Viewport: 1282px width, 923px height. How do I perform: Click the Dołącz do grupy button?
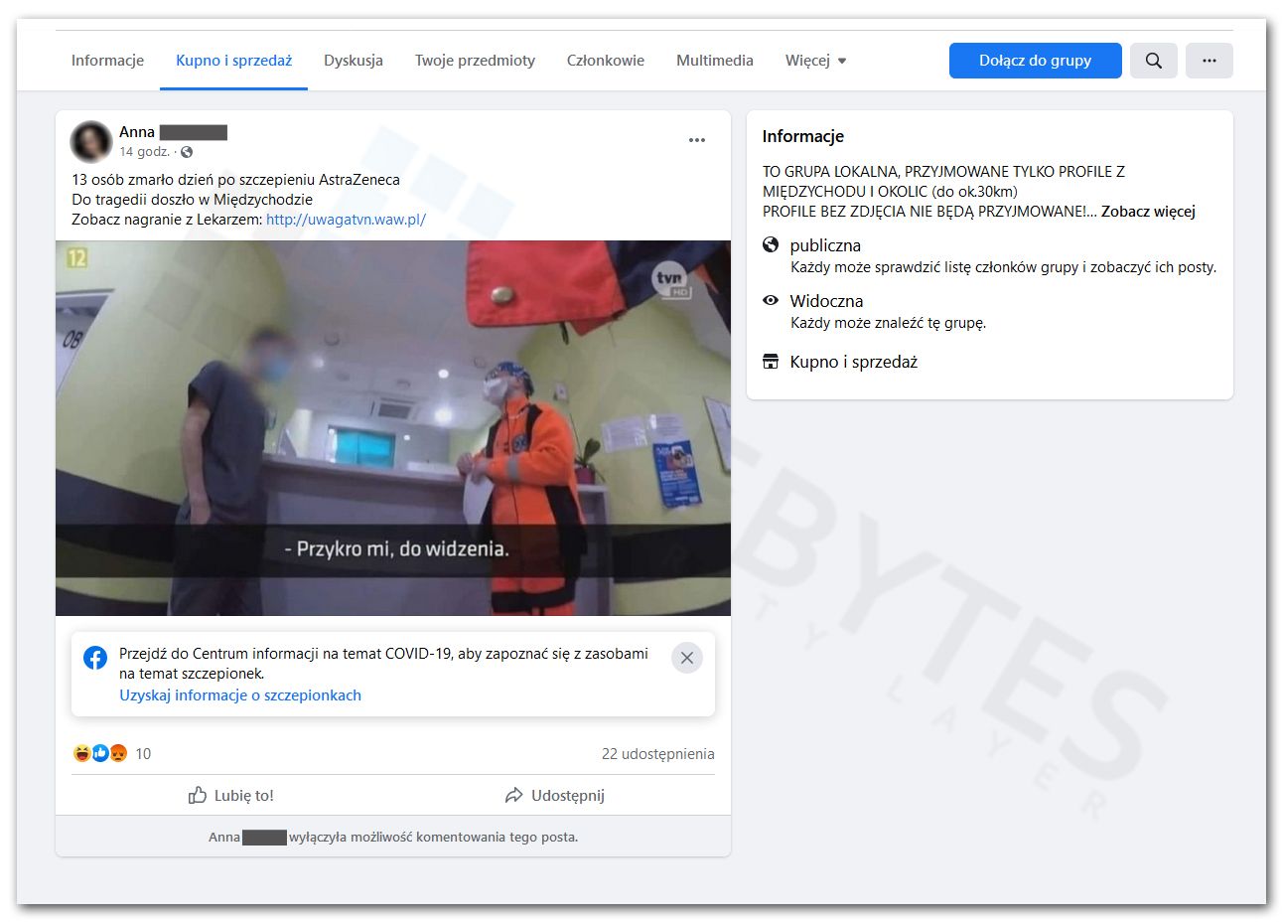click(1035, 61)
